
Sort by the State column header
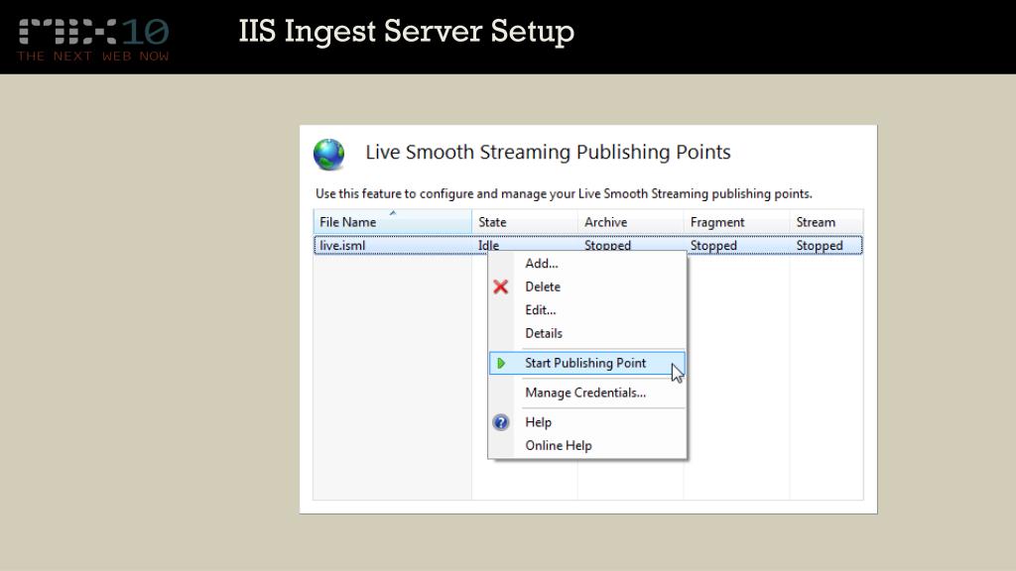[x=525, y=222]
